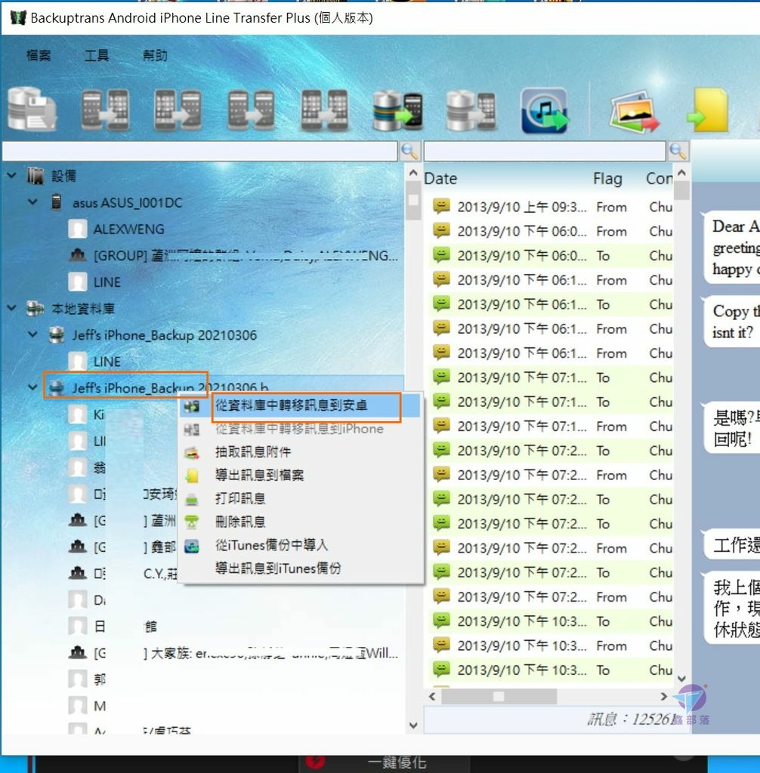Screen dimensions: 760x773
Task: Choose 打印訊息 menu entry
Action: tap(299, 498)
